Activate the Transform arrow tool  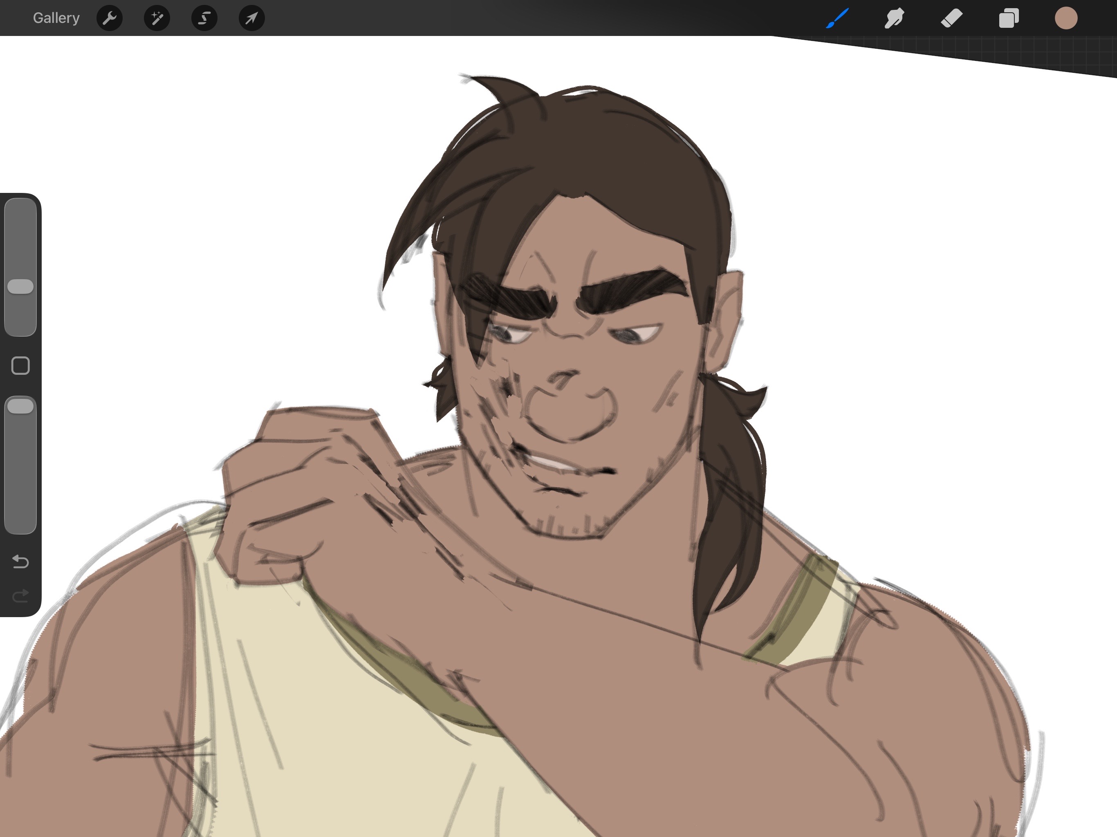252,19
